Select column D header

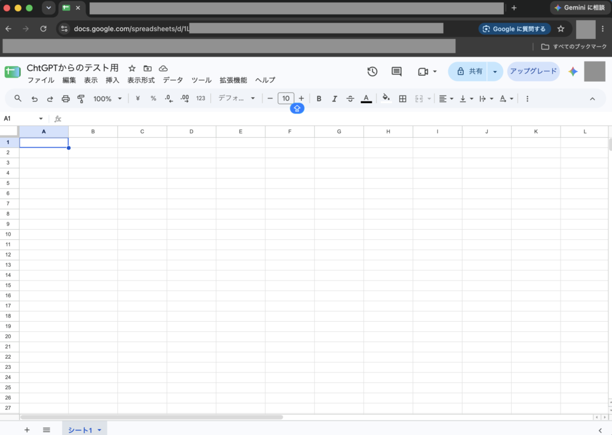click(x=191, y=132)
